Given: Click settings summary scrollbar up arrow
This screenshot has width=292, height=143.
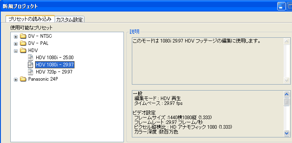Looking at the screenshot, I should point(286,95).
